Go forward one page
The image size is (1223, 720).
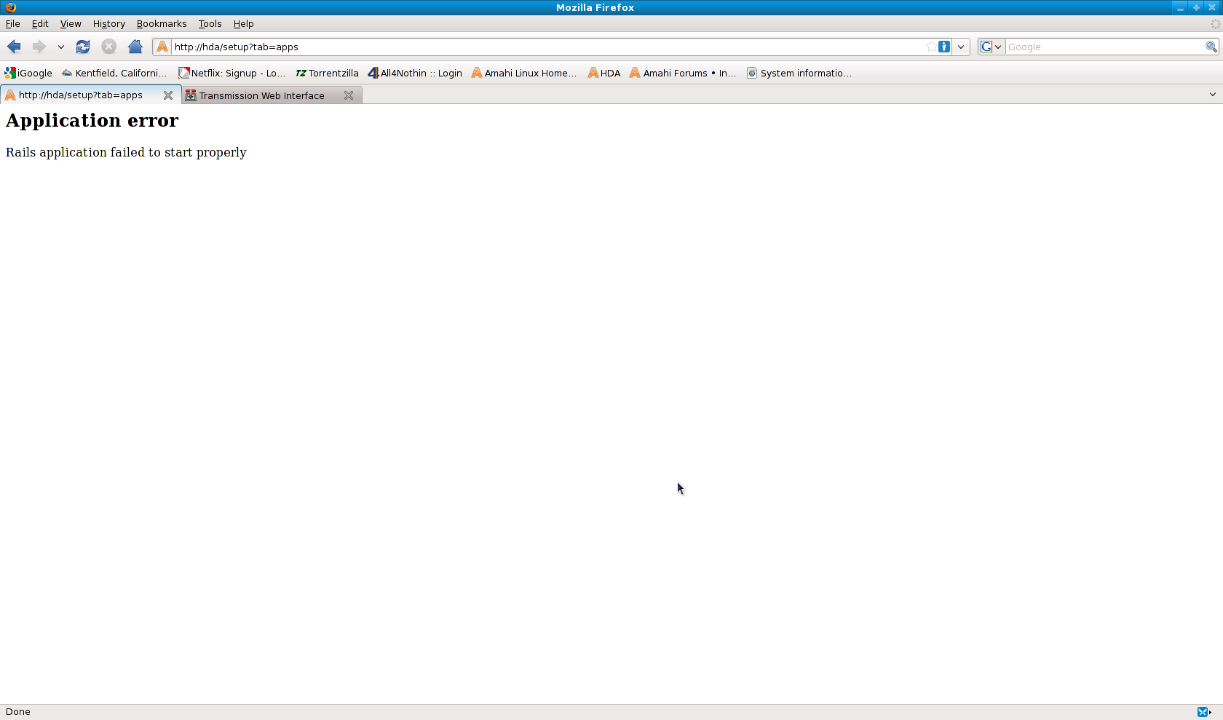(39, 47)
